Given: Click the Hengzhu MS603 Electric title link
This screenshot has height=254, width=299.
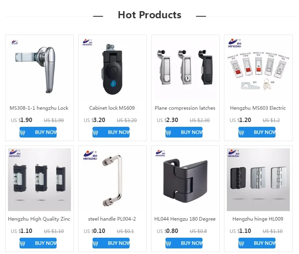Looking at the screenshot, I should [x=258, y=108].
